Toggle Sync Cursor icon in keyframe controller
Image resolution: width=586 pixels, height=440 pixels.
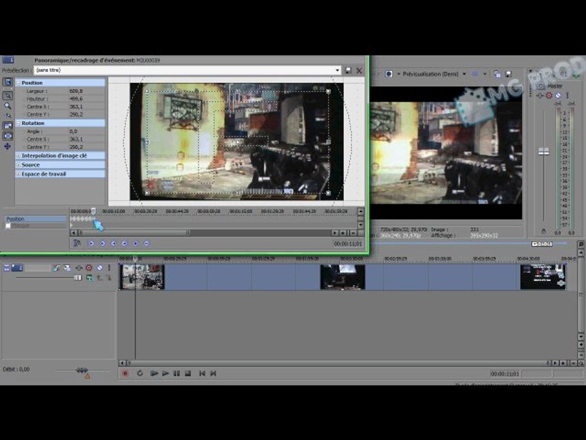point(77,244)
